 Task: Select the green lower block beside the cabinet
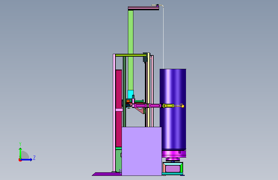pos(118,161)
